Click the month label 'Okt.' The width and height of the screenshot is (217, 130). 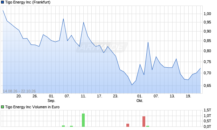(140, 101)
